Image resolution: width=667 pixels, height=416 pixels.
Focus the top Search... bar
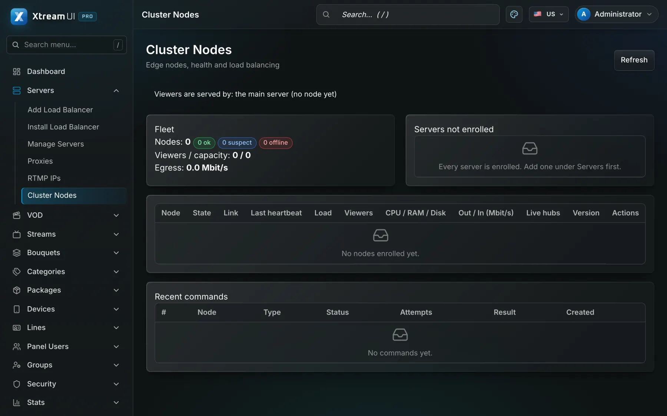point(408,14)
